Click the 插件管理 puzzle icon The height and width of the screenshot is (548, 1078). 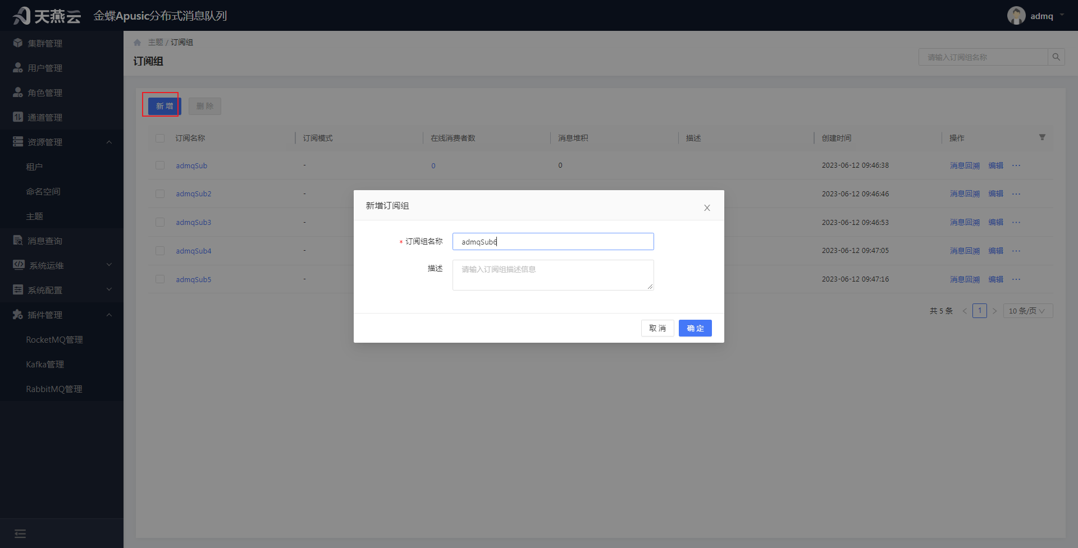click(18, 314)
